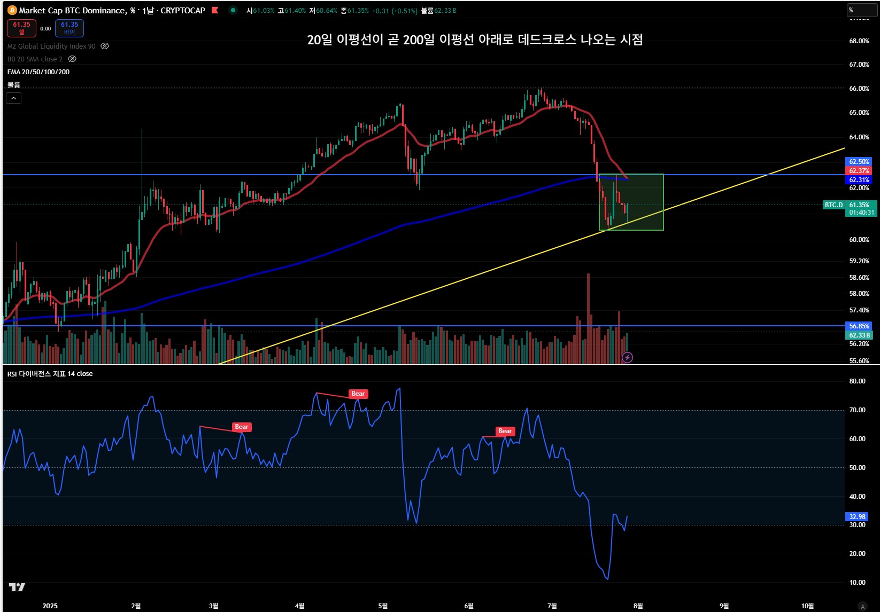Screen dimensions: 880x612
Task: Click the 2025 label on time axis
Action: click(50, 606)
